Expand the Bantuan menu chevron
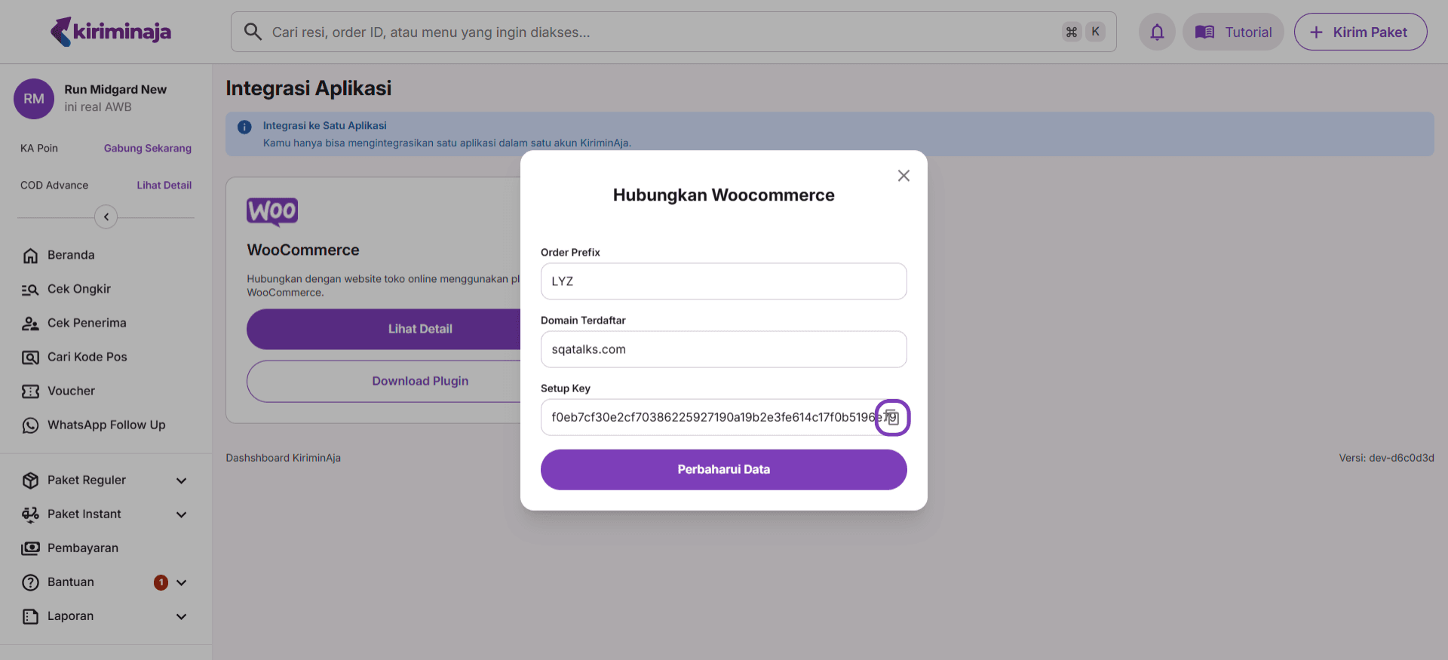 pyautogui.click(x=181, y=582)
